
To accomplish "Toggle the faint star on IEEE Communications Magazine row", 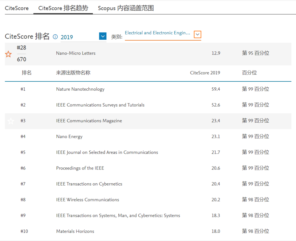I will pos(11,121).
